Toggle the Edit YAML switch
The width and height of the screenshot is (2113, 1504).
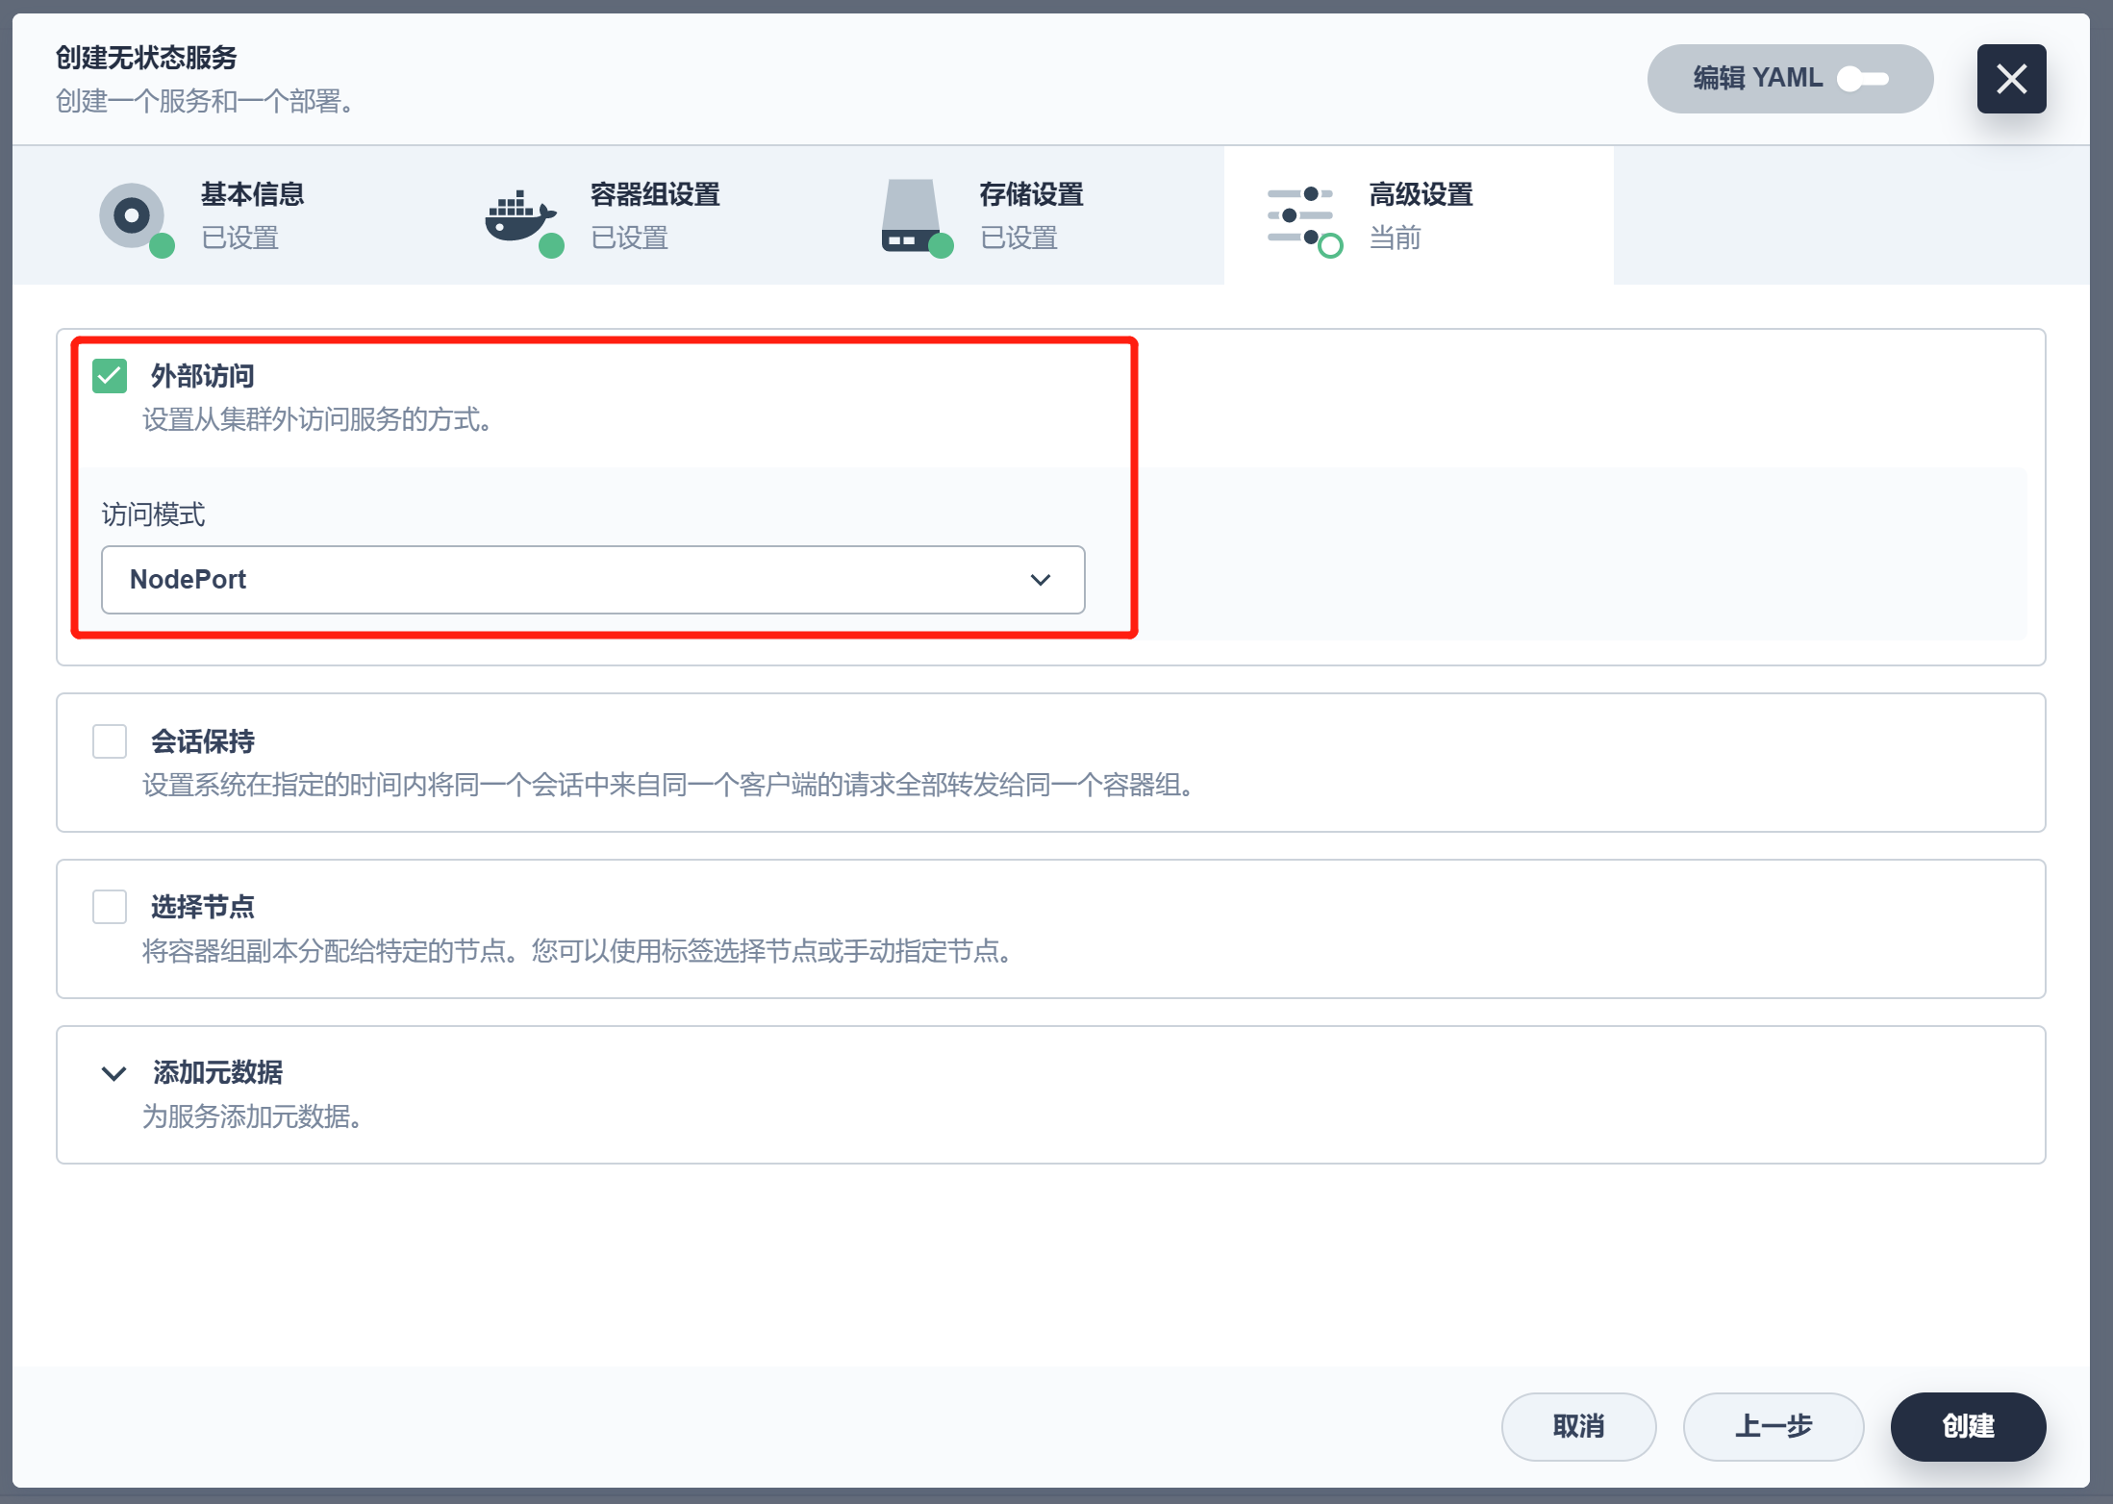tap(1863, 79)
